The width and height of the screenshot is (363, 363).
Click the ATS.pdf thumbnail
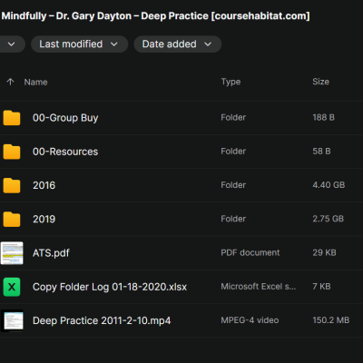(x=12, y=253)
